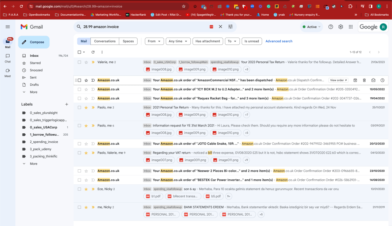Open the Meet section in the left rail
392x226 pixels.
pos(8,73)
